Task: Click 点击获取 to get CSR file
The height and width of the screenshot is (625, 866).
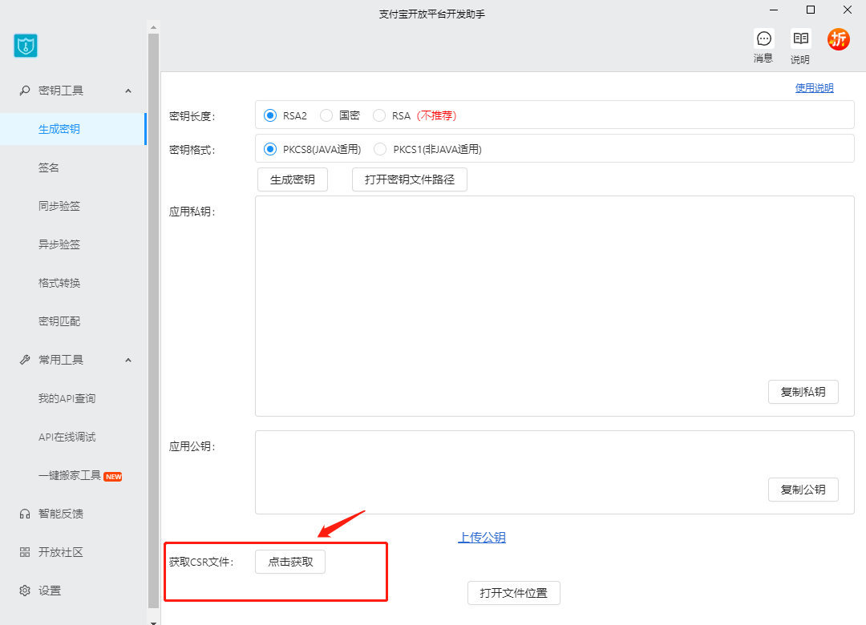Action: click(290, 562)
